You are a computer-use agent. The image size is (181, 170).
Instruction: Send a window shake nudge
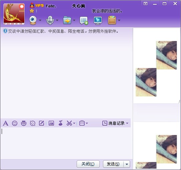[x=33, y=123]
